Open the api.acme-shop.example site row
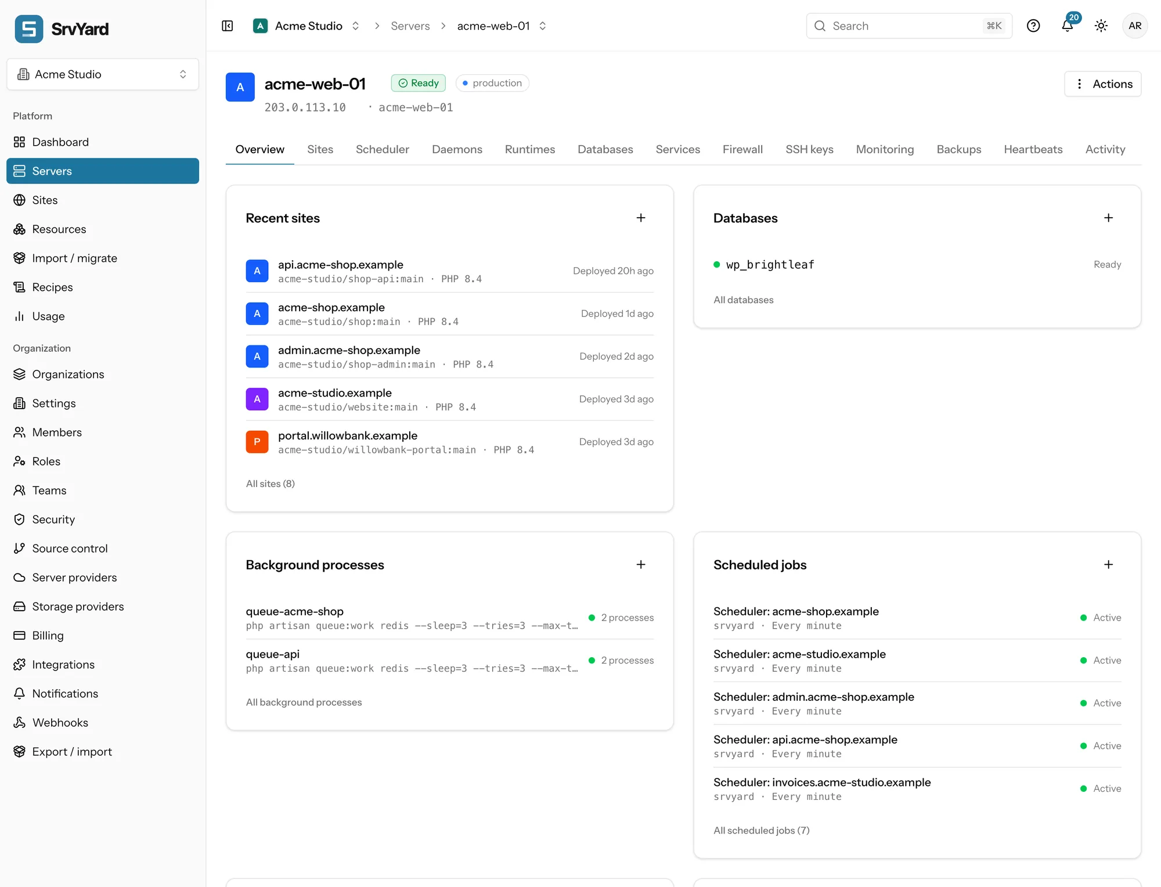 tap(449, 271)
